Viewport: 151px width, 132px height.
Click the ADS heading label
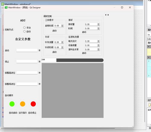(23, 20)
